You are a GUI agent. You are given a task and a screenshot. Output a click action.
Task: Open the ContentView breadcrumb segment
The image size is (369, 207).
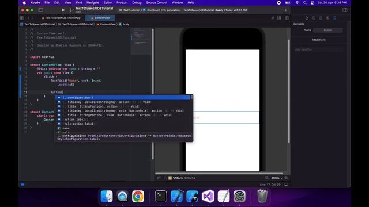[x=106, y=24]
